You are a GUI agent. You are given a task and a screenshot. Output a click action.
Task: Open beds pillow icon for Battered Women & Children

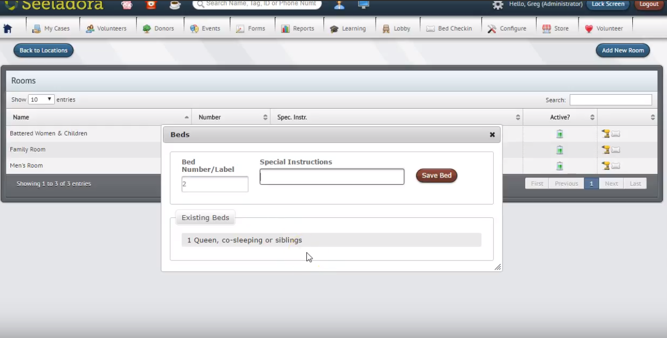click(616, 134)
